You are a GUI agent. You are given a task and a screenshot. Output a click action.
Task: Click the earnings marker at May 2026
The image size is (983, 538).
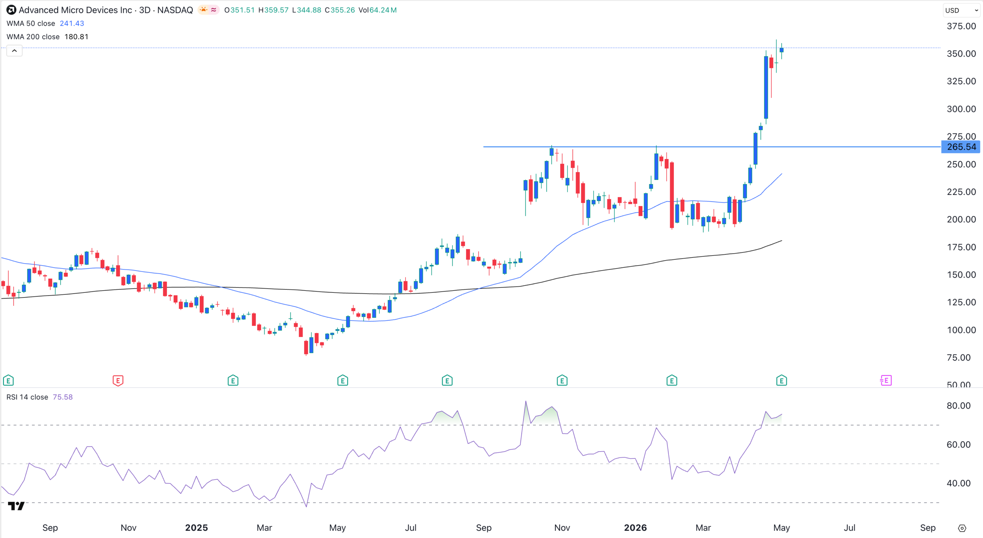781,380
